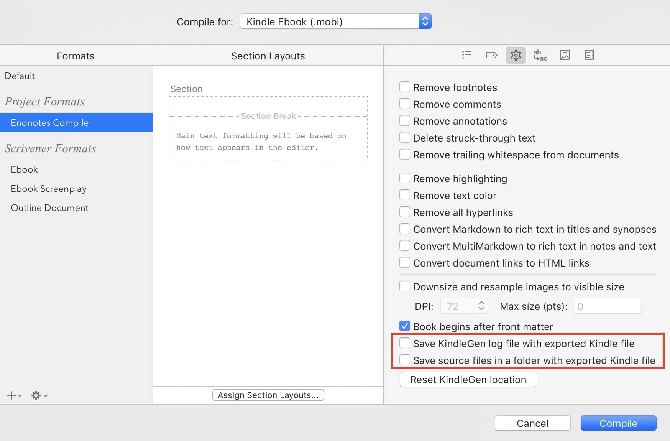Open the replacements ab-ac tab icon
The width and height of the screenshot is (670, 441).
tap(540, 55)
